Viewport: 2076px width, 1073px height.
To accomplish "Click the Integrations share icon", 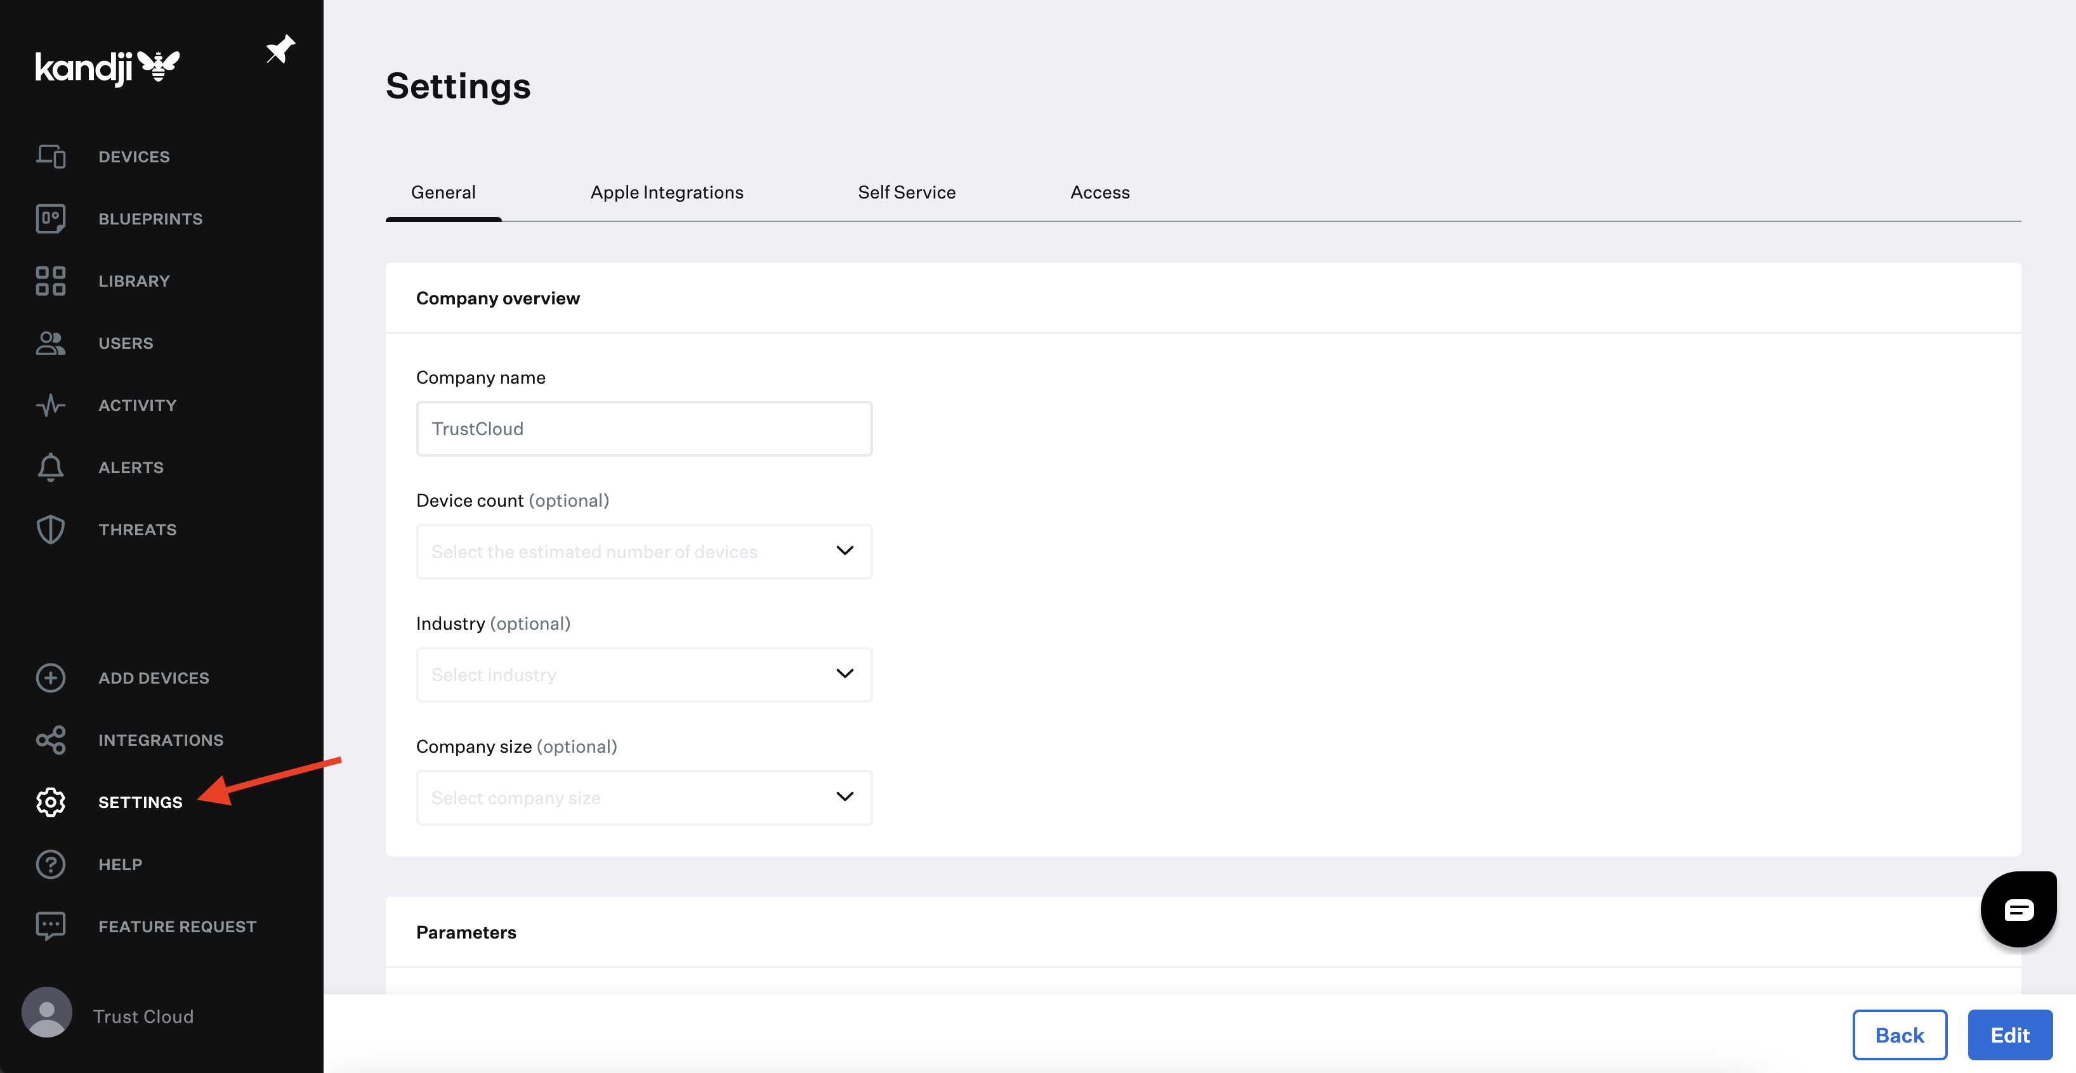I will (x=50, y=739).
